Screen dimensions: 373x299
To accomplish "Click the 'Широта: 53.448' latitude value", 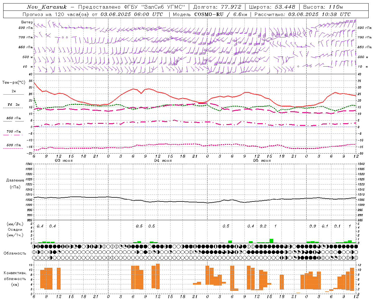I will pos(272,7).
